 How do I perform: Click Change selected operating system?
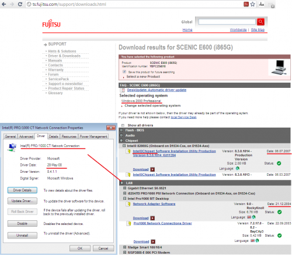pos(152,105)
